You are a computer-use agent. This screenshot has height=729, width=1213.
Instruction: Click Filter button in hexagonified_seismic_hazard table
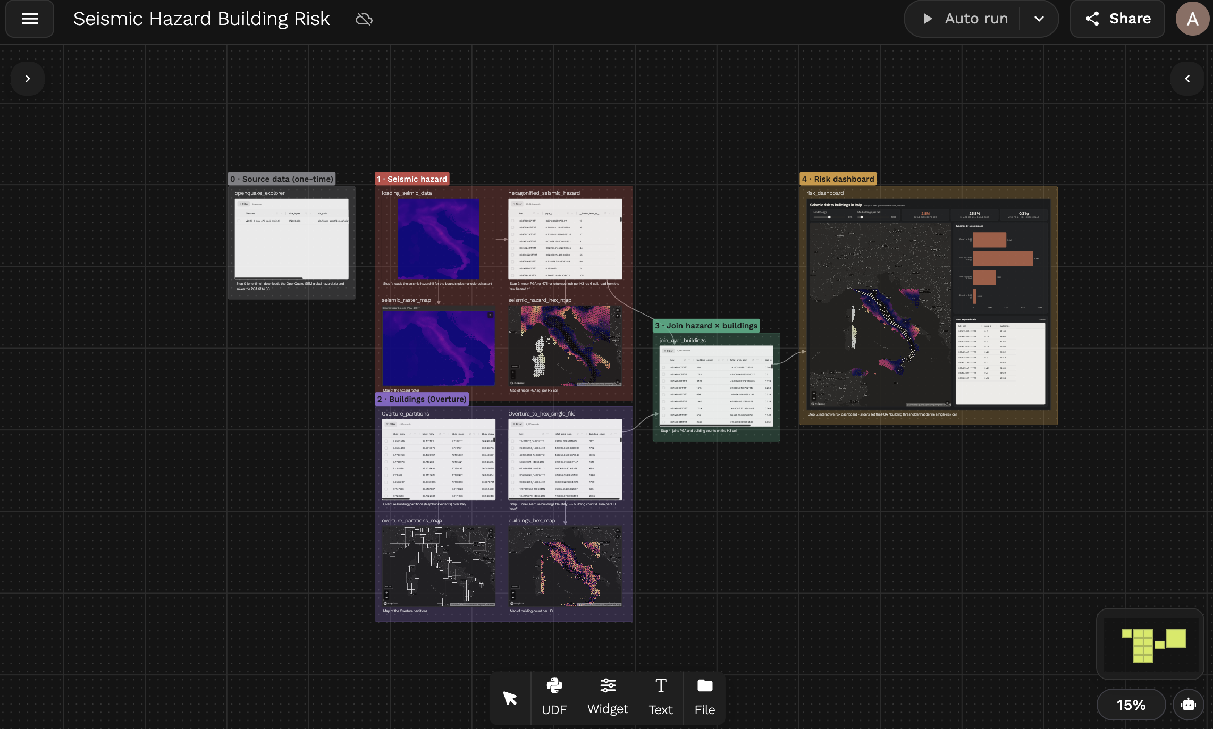coord(517,204)
